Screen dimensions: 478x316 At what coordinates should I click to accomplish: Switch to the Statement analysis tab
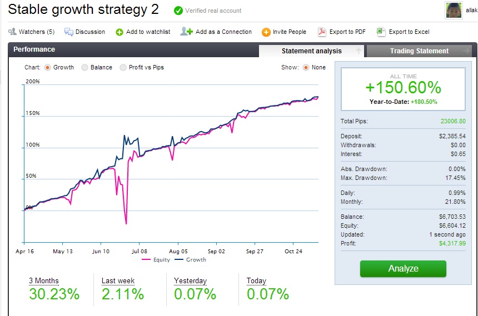point(311,51)
